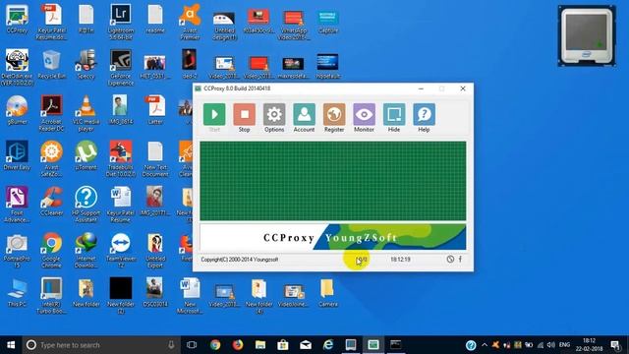This screenshot has width=629, height=354.
Task: Select the gBurner desktop shortcut
Action: [17, 110]
